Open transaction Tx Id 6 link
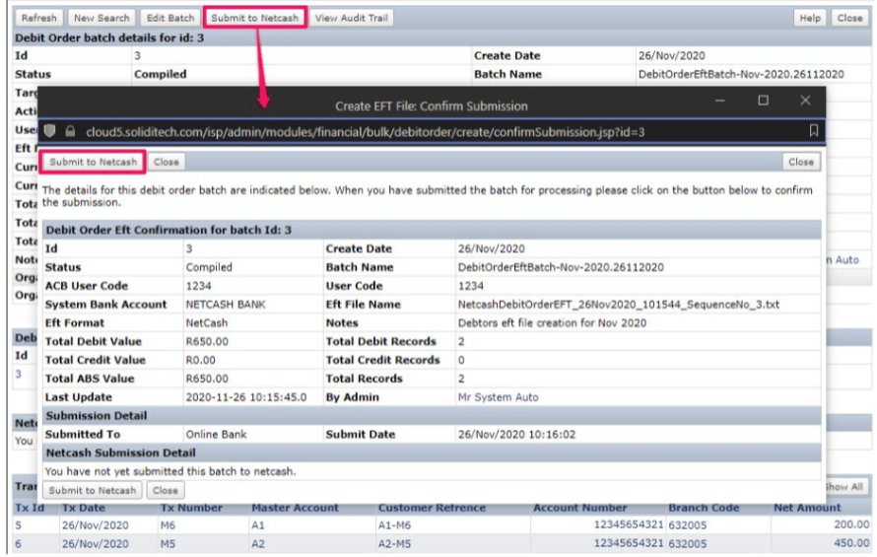The width and height of the screenshot is (877, 557). click(18, 543)
